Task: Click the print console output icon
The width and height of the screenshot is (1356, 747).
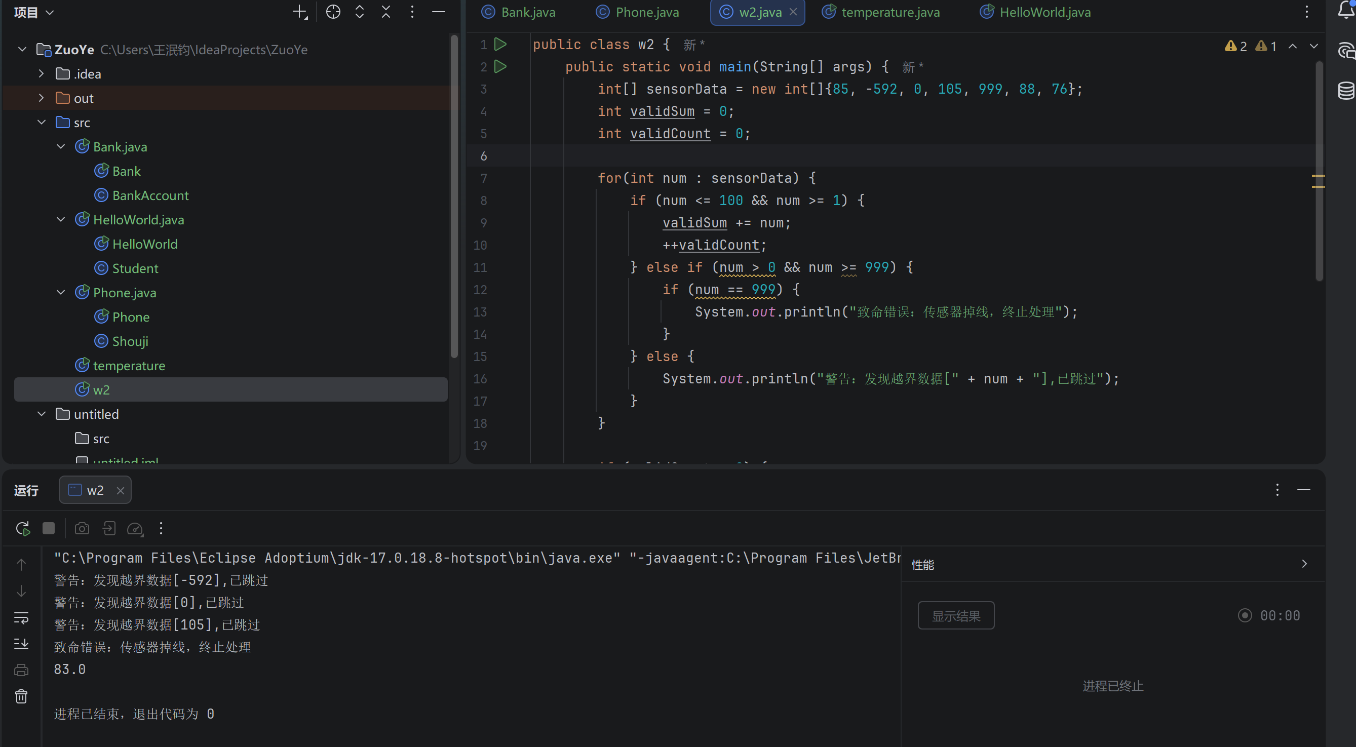Action: (x=21, y=670)
